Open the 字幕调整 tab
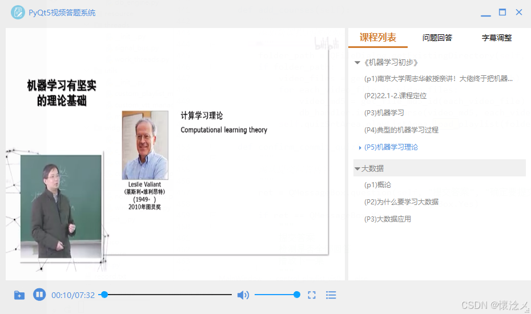531x314 pixels. point(497,38)
